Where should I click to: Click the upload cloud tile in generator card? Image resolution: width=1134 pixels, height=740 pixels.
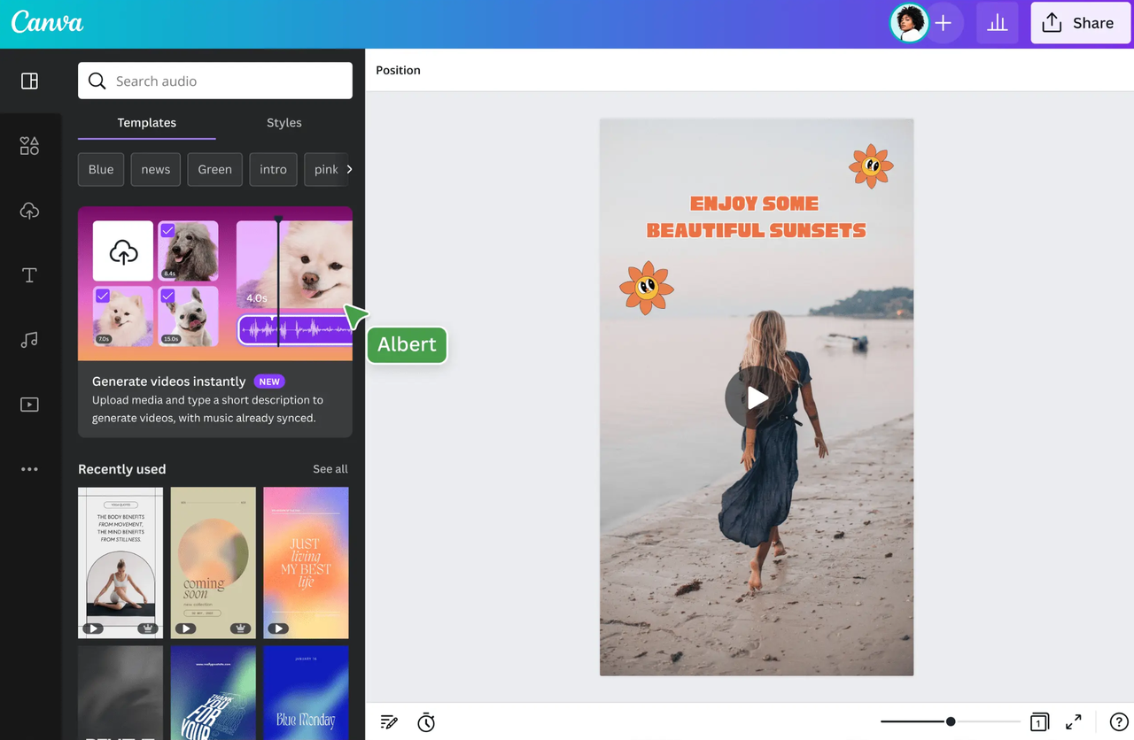(x=123, y=251)
